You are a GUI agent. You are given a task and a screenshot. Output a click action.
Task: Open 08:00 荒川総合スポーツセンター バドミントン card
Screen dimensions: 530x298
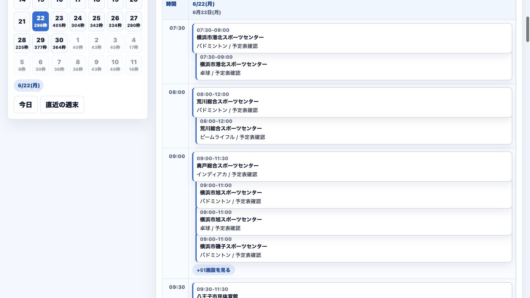[352, 102]
